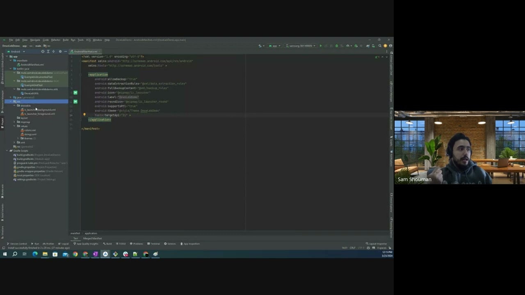
Task: Click the lightbulb quick-fix icon in editor
Action: point(84,115)
